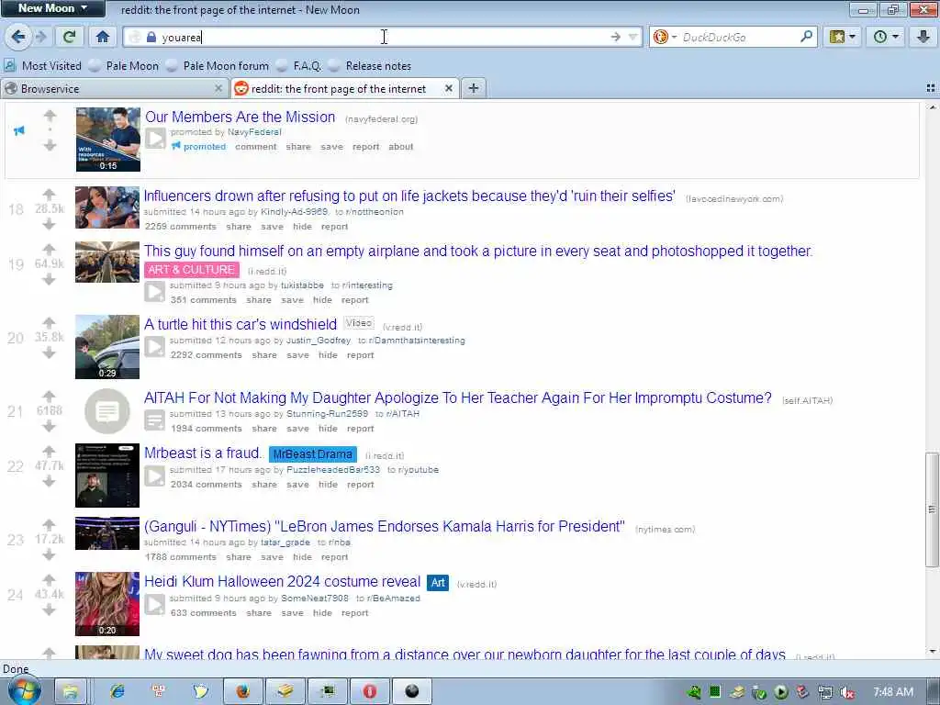Click the search magnifier icon
This screenshot has height=705, width=940.
(806, 37)
